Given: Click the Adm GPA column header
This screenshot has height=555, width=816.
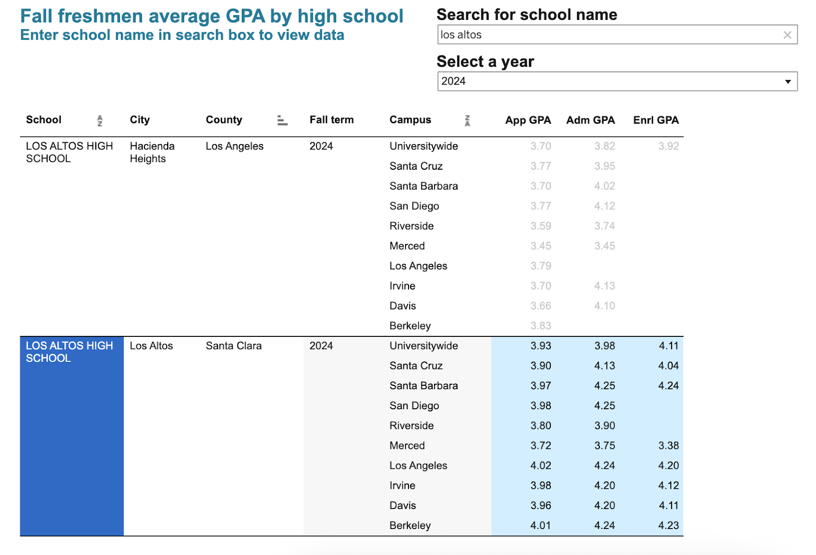Looking at the screenshot, I should 590,120.
